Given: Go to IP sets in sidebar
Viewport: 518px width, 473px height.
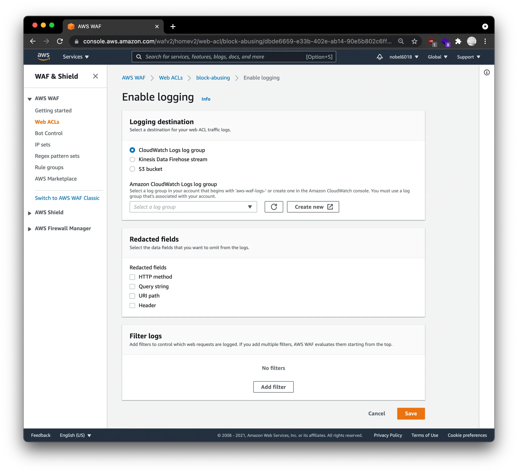Looking at the screenshot, I should pyautogui.click(x=43, y=145).
